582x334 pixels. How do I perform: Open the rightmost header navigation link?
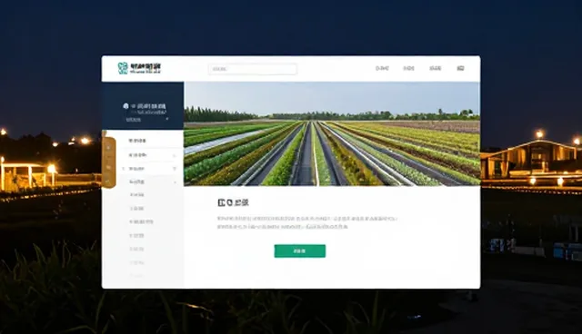[x=460, y=68]
